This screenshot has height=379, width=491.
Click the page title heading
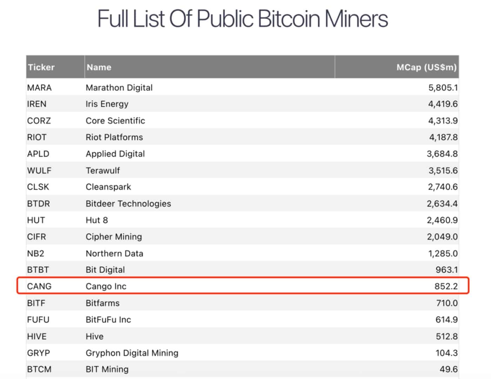pos(243,19)
